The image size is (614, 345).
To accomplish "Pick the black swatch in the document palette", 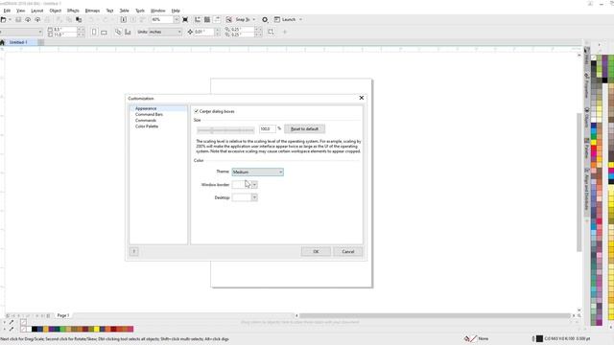I will point(35,329).
